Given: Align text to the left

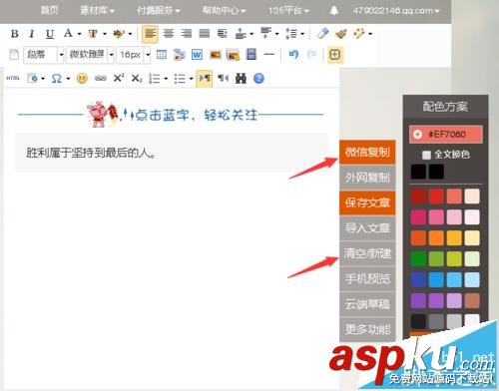Looking at the screenshot, I should [x=150, y=34].
